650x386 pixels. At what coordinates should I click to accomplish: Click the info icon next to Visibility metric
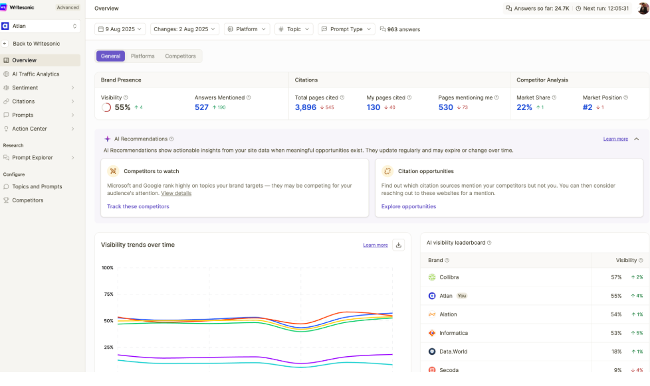tap(126, 97)
